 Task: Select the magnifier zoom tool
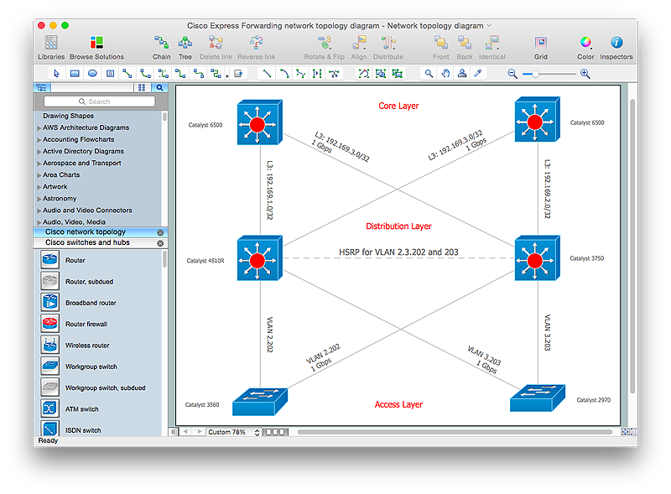[429, 74]
